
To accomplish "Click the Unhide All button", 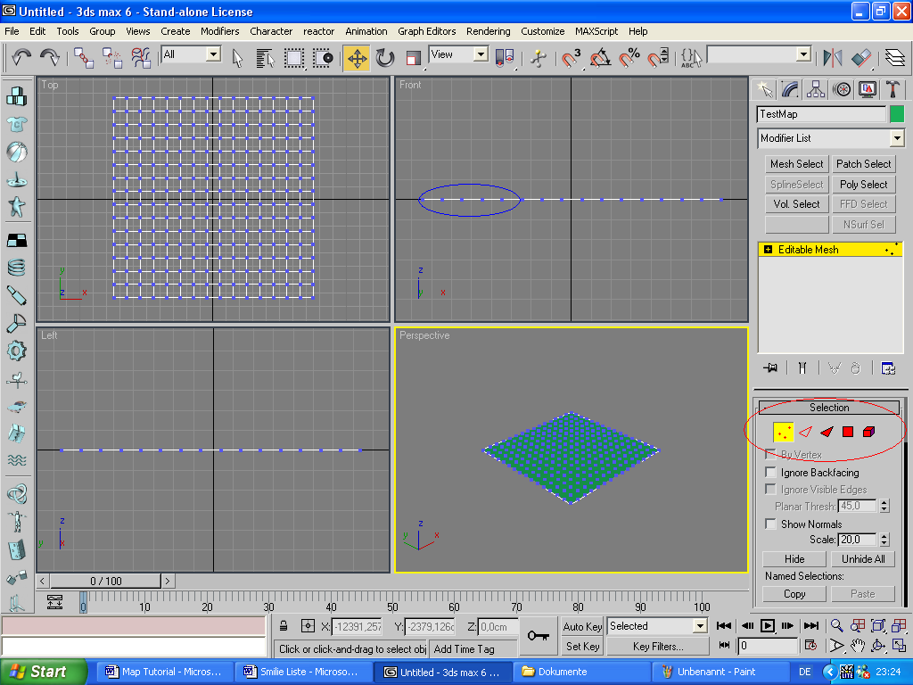I will [863, 559].
